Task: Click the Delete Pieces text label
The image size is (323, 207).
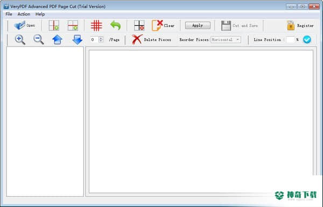Action: (x=158, y=40)
